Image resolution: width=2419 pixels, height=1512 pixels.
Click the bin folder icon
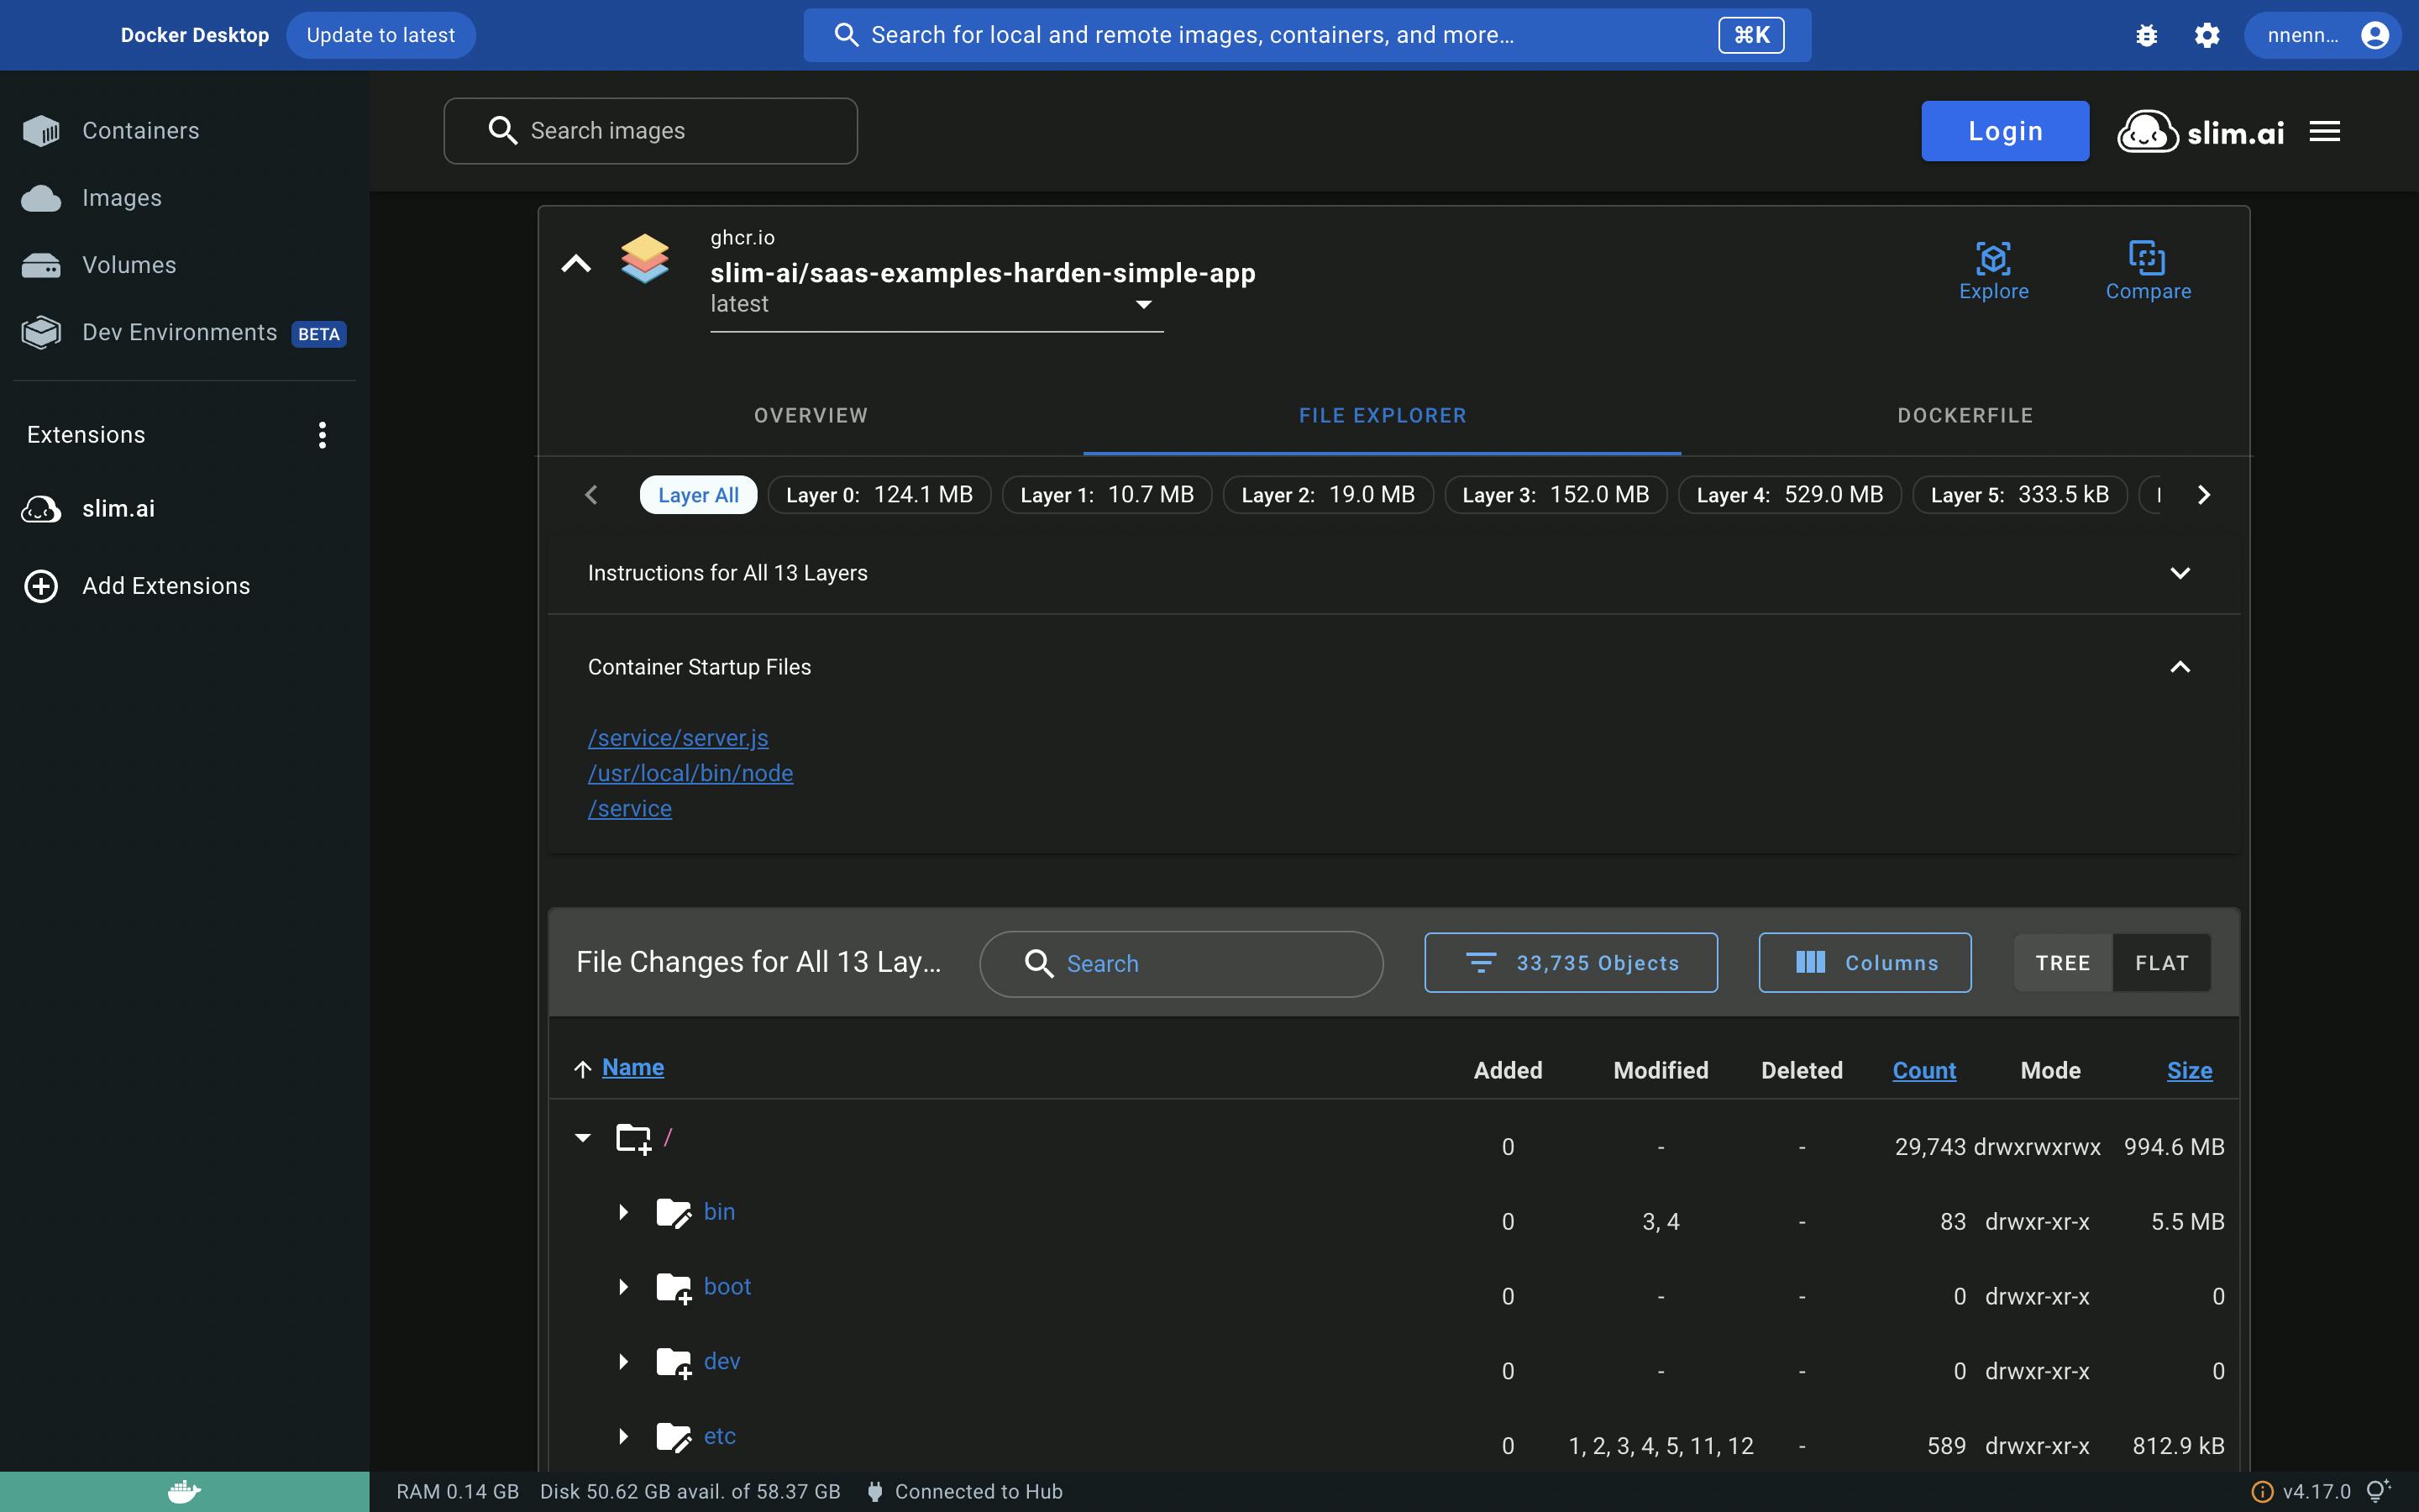[673, 1213]
